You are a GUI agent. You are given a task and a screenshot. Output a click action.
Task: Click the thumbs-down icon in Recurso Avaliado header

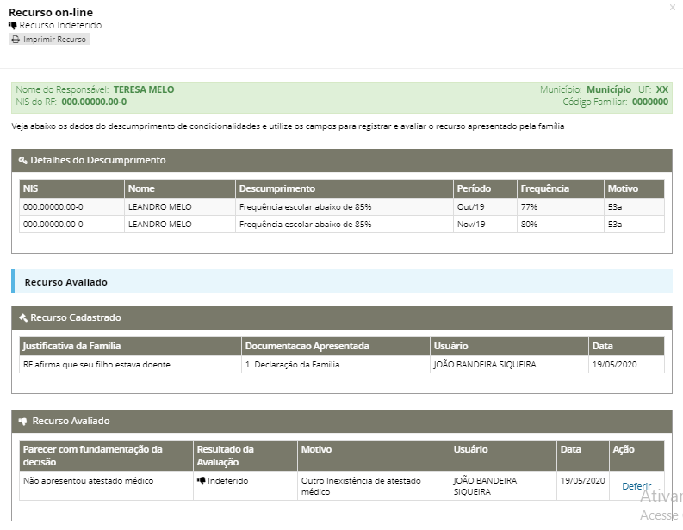23,422
